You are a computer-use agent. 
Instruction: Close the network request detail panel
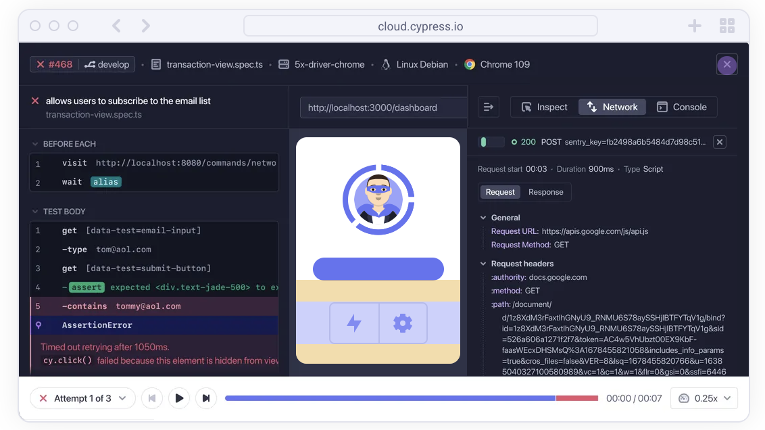coord(720,142)
